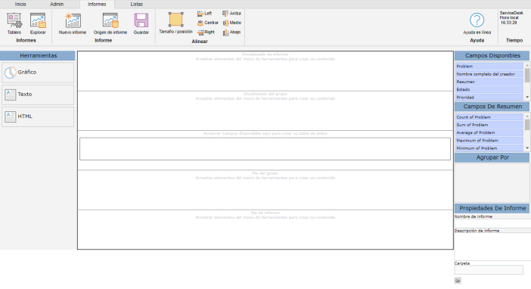Open Origen de informe icon
The height and width of the screenshot is (289, 531).
point(110,20)
